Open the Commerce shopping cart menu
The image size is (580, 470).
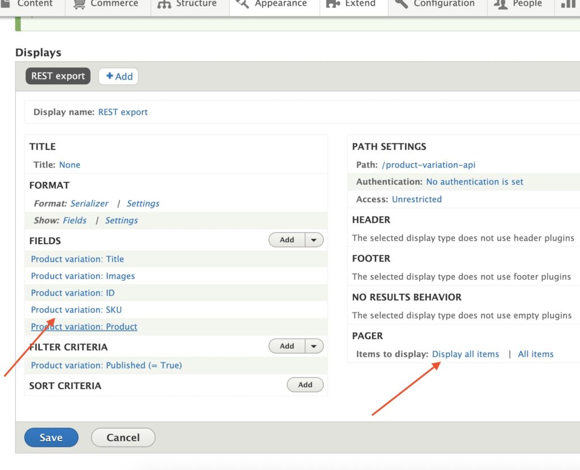click(108, 3)
